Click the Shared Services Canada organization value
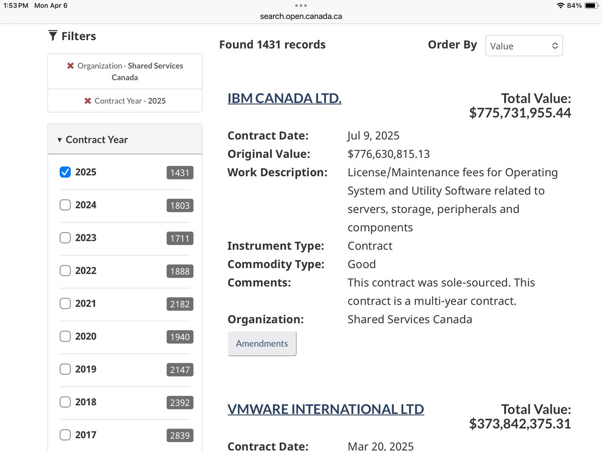Image resolution: width=602 pixels, height=451 pixels. [410, 319]
